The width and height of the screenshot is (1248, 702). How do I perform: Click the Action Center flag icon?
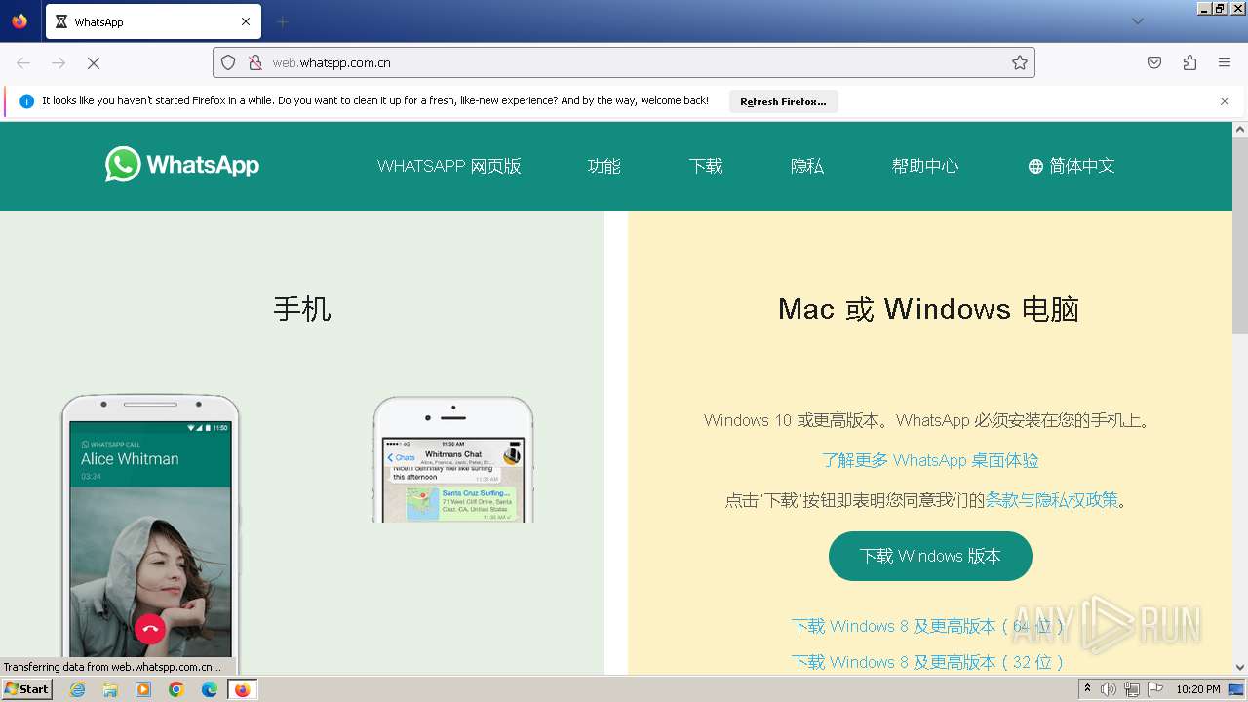coord(1154,689)
